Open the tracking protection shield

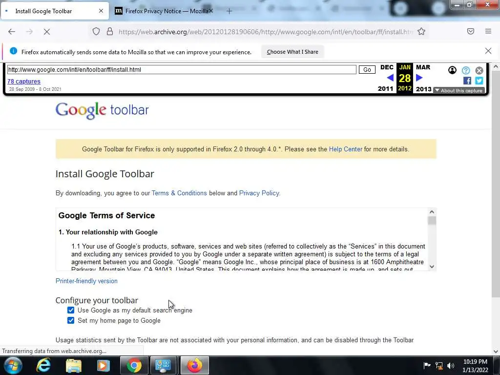(96, 32)
